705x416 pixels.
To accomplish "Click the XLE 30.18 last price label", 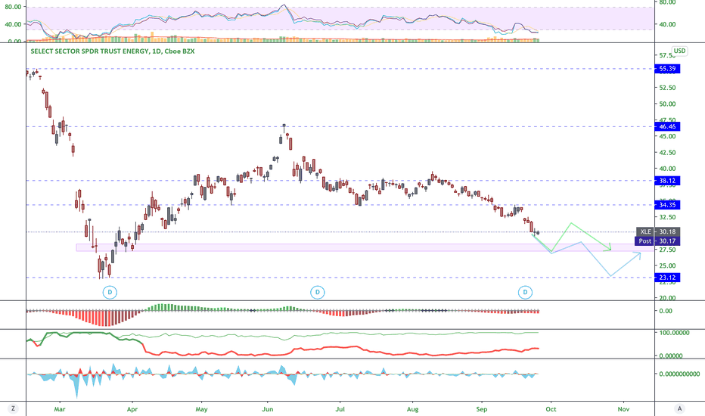I will click(x=658, y=231).
